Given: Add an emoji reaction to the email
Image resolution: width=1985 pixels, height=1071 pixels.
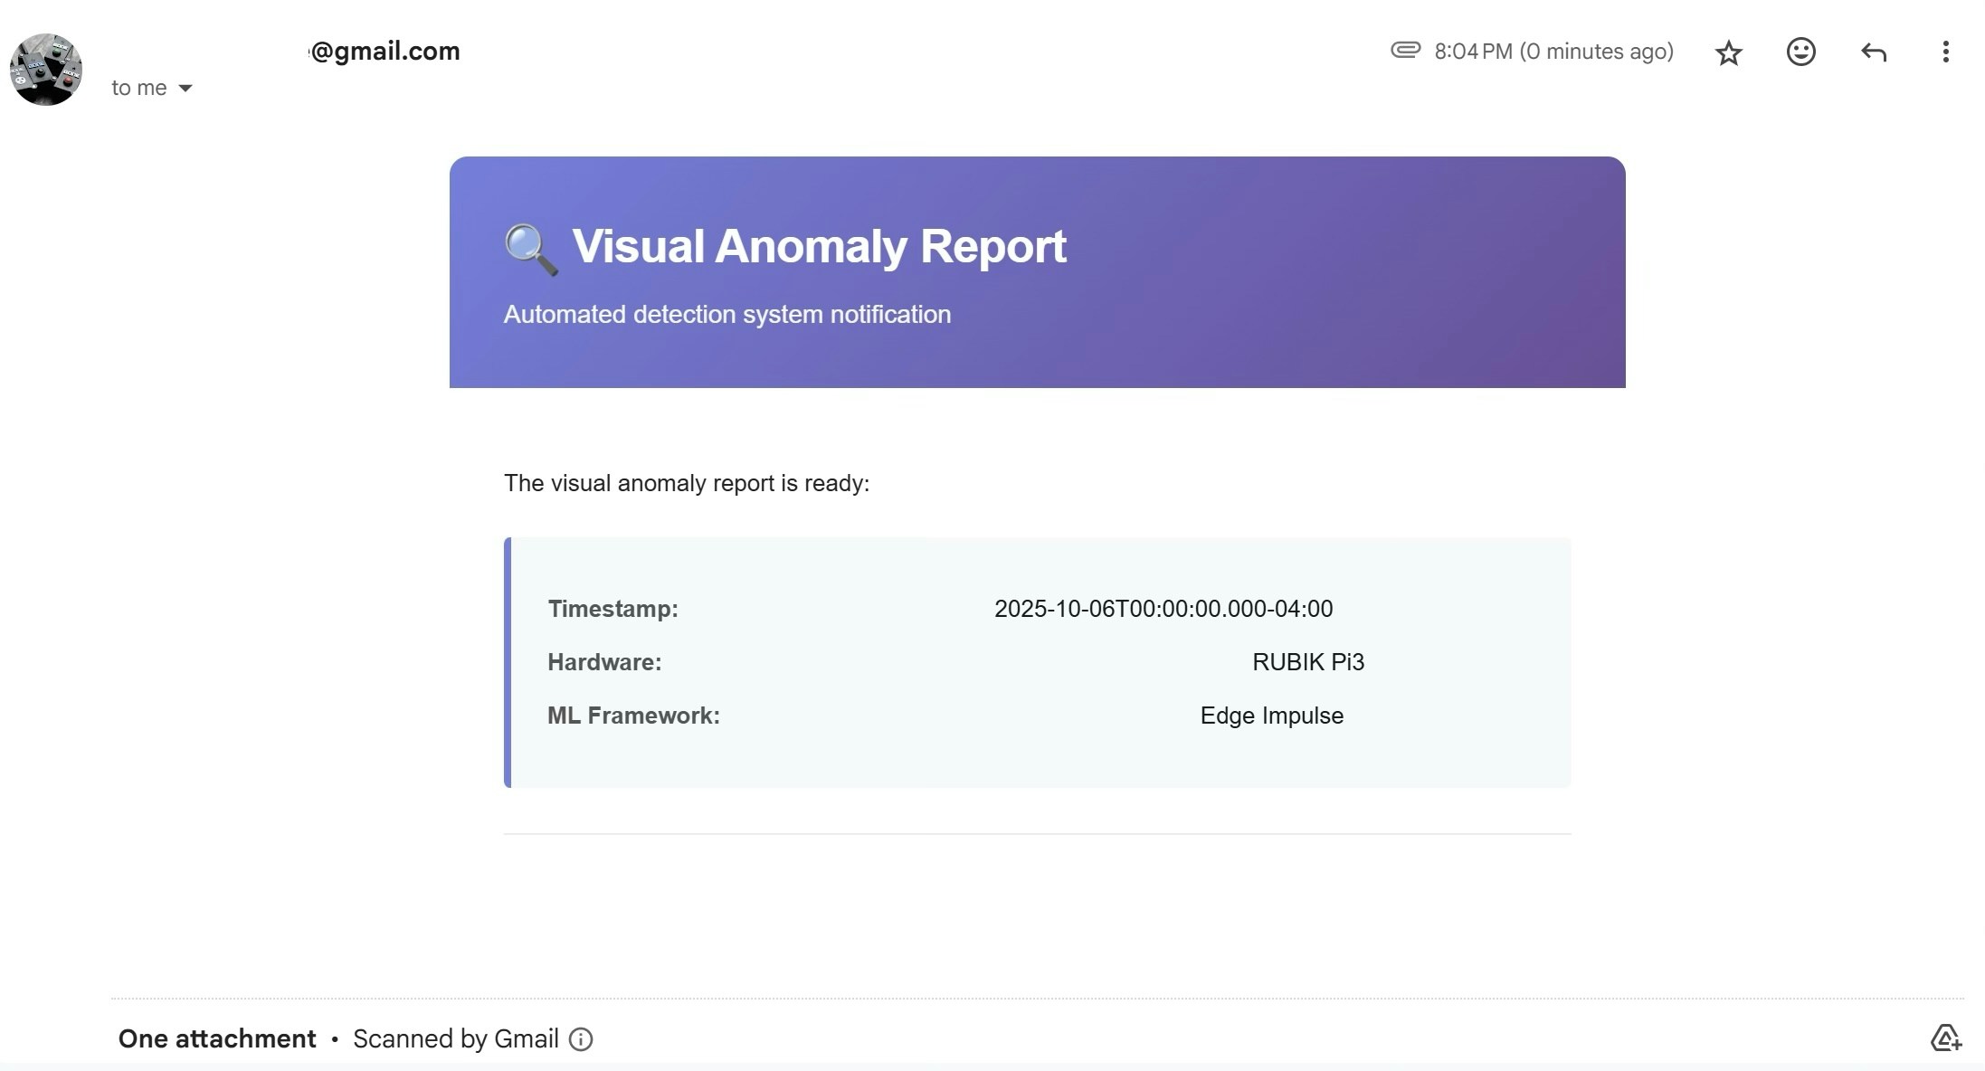Looking at the screenshot, I should [1800, 52].
